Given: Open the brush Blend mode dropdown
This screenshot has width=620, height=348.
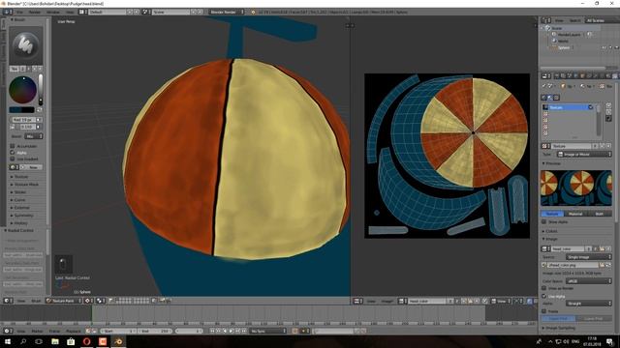Looking at the screenshot, I should click(34, 136).
